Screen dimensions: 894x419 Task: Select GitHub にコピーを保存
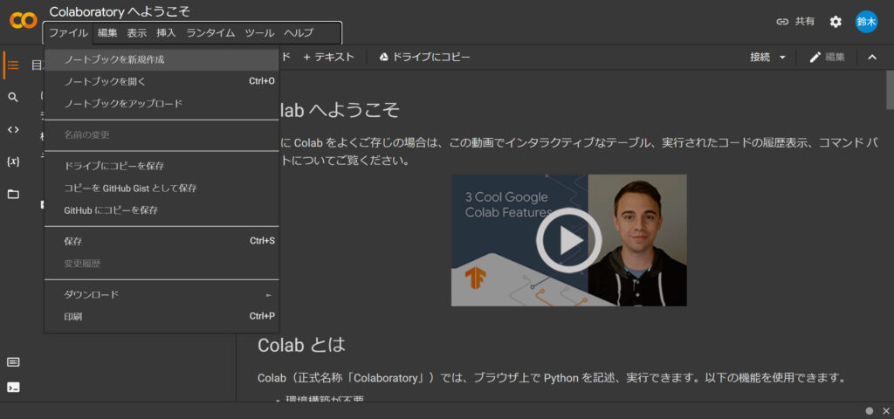point(162,210)
